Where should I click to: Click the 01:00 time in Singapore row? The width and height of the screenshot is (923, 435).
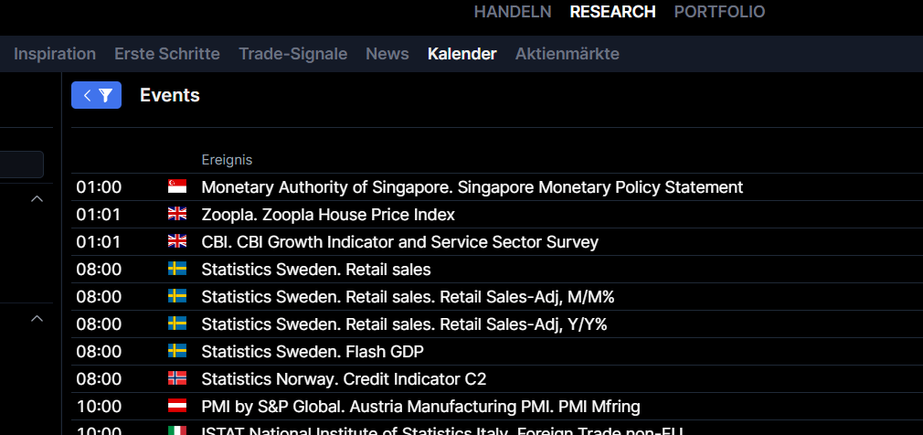click(x=99, y=187)
